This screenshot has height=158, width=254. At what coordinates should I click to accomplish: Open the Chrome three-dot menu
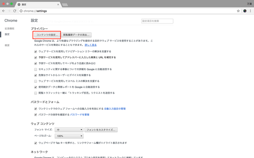point(251,11)
